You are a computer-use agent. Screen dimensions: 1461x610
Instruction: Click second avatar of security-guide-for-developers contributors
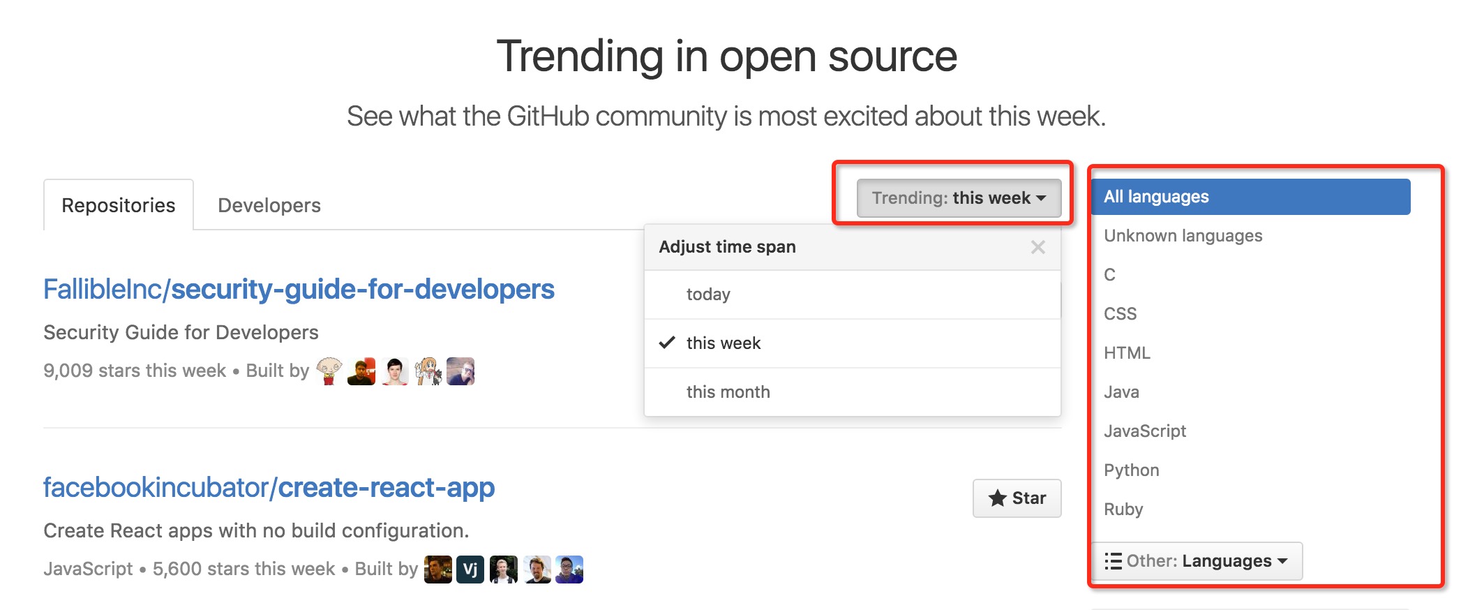tap(361, 371)
